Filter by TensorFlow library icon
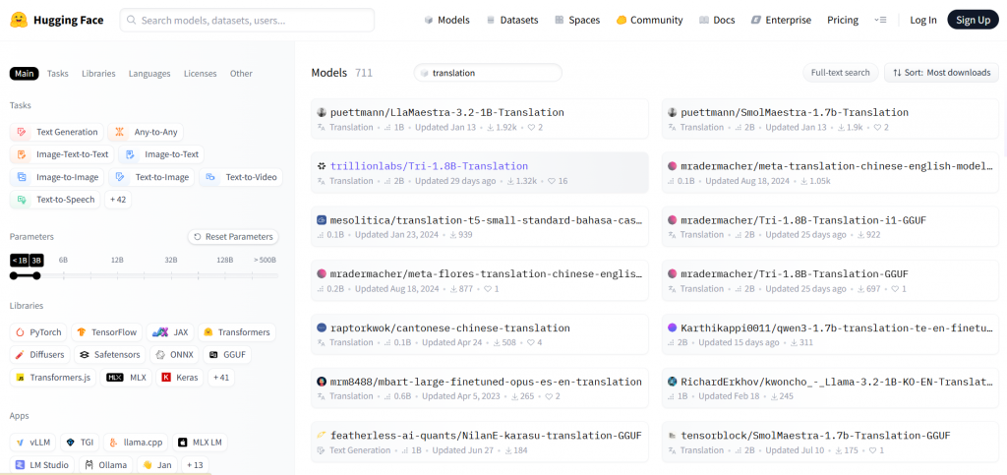 point(82,332)
